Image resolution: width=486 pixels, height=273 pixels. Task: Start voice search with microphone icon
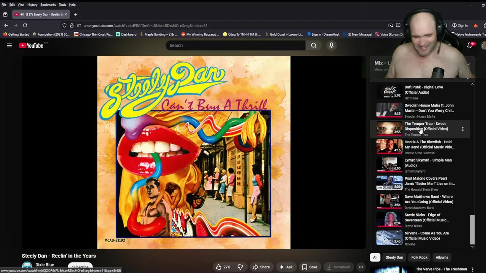[331, 45]
